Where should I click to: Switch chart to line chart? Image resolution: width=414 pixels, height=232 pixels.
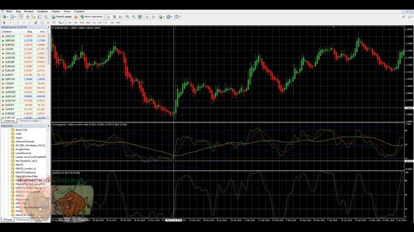120,17
